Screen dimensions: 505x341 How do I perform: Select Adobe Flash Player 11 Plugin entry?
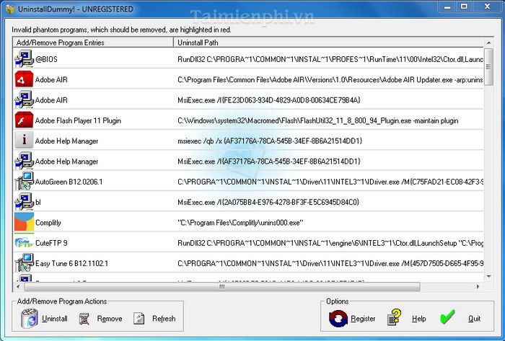(78, 120)
